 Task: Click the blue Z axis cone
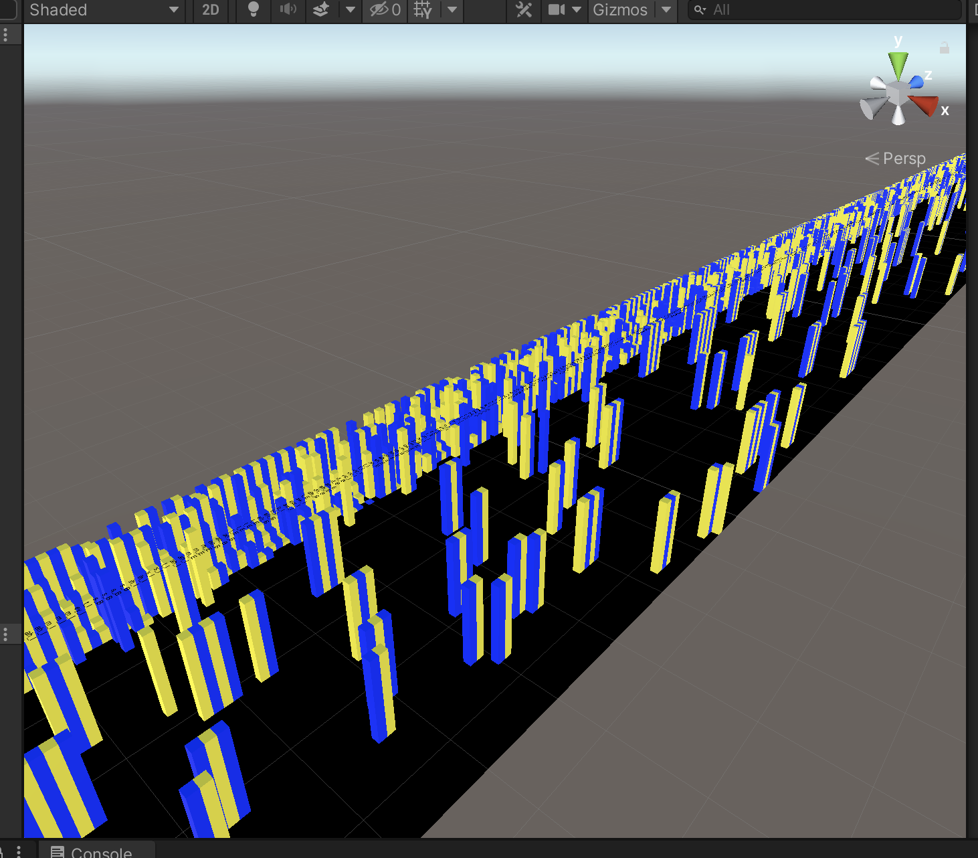pos(916,82)
